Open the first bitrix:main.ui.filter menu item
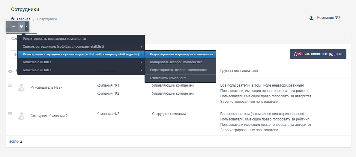Image resolution: width=356 pixels, height=157 pixels. coord(81,62)
